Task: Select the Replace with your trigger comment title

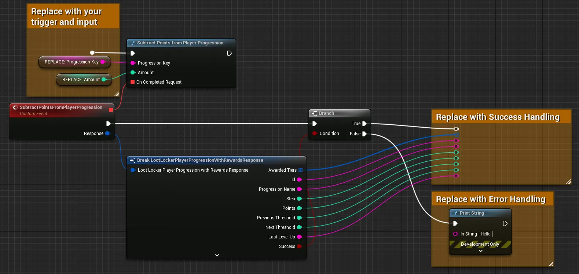Action: (x=73, y=17)
